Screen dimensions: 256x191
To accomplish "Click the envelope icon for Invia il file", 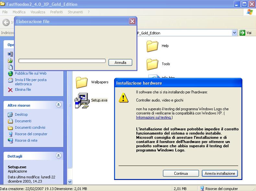I will 10,80.
